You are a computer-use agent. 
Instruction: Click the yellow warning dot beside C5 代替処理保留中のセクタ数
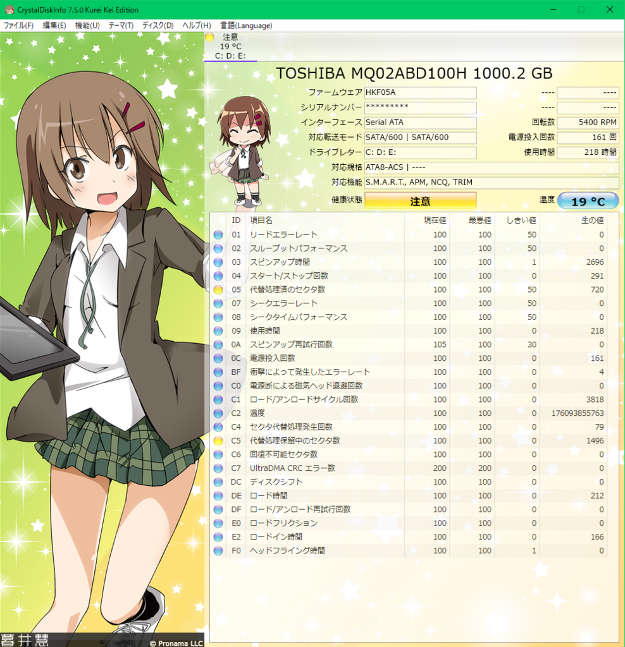(x=218, y=441)
